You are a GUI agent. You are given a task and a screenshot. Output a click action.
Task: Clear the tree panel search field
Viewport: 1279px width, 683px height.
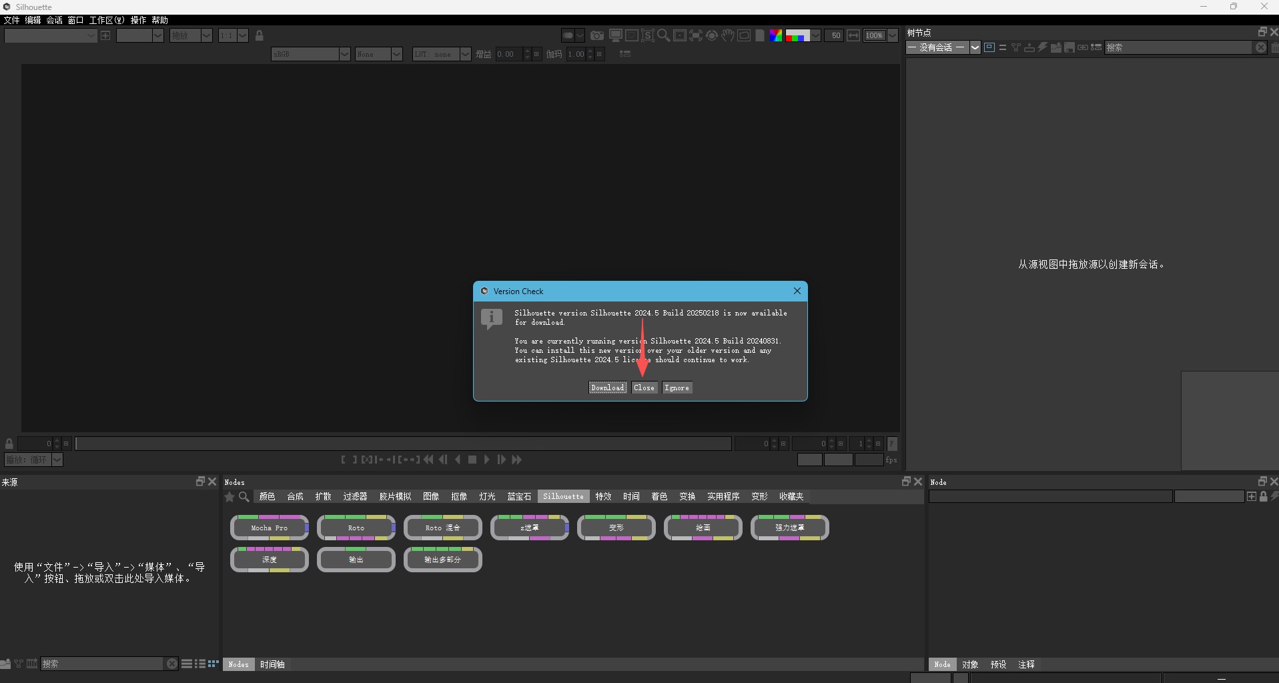point(1260,47)
